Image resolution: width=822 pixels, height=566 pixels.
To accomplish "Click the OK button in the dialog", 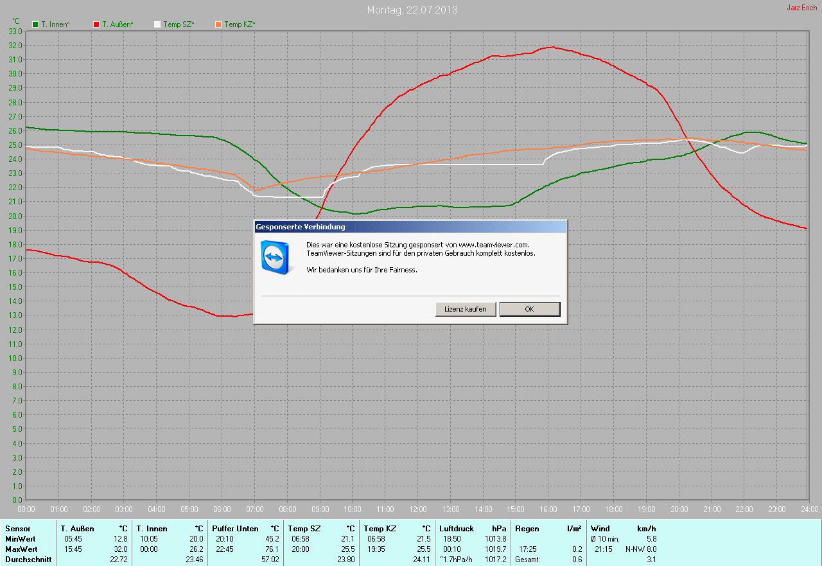I will pos(529,309).
